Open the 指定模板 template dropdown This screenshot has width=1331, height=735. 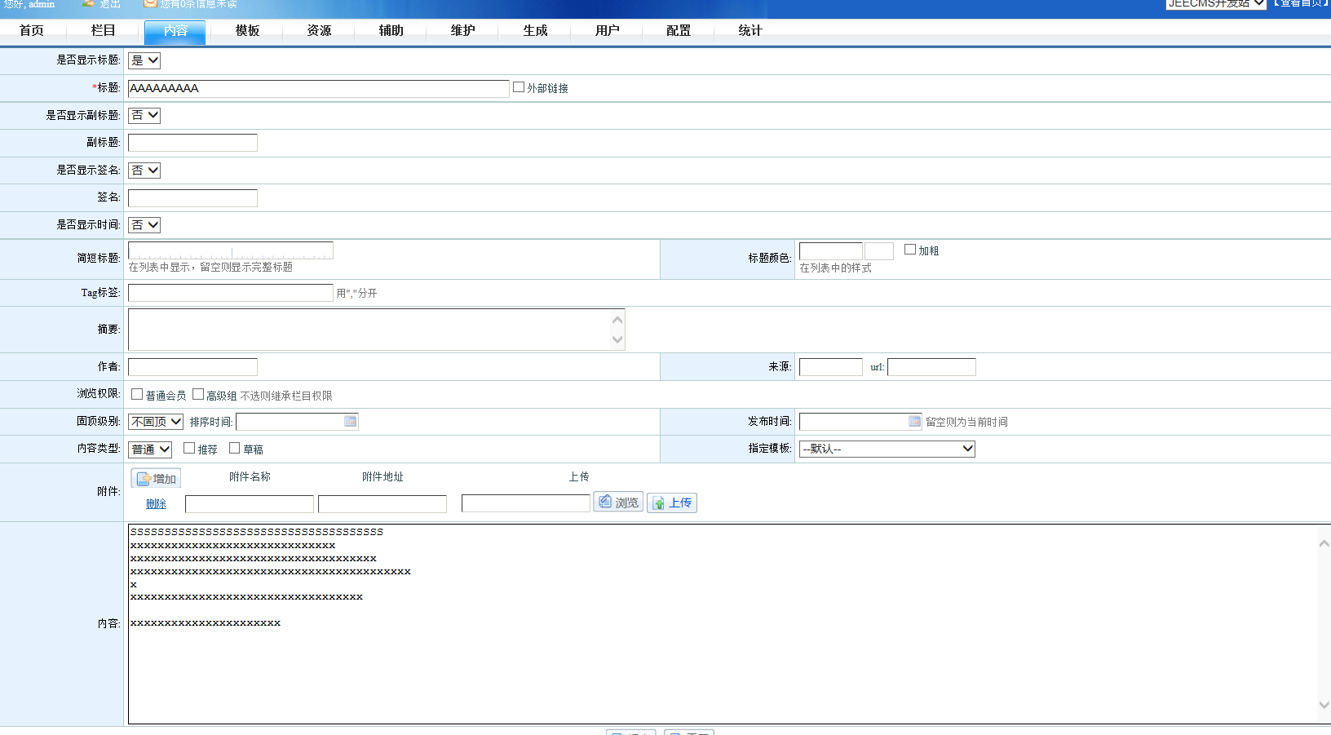[x=887, y=449]
